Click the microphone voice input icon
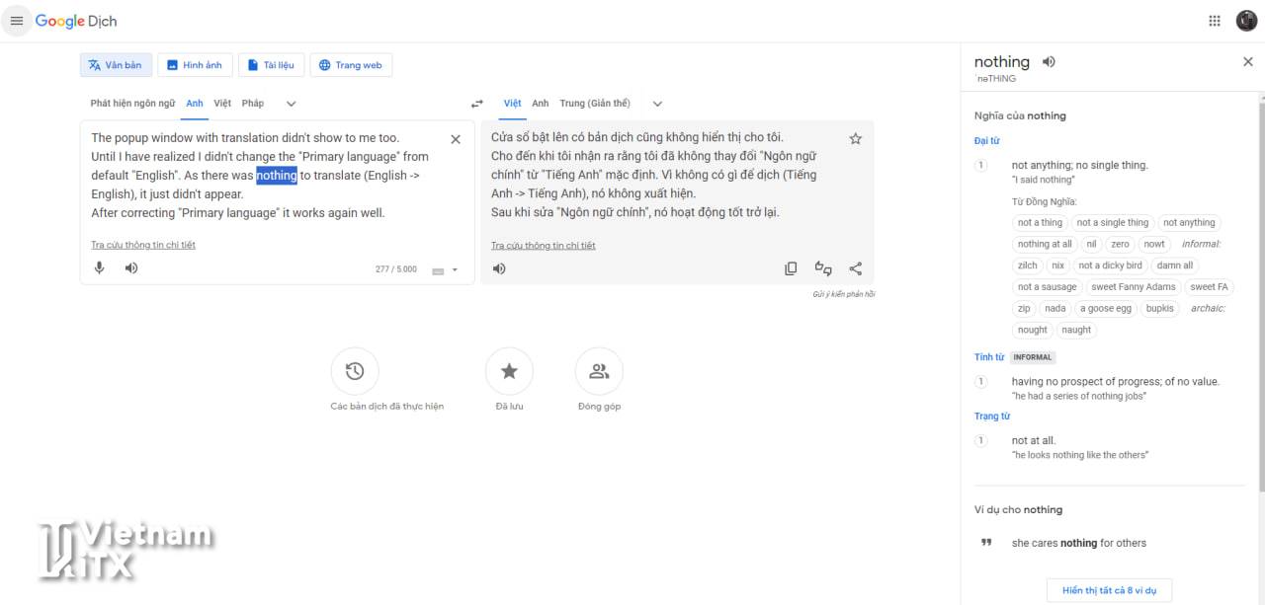 (x=99, y=268)
